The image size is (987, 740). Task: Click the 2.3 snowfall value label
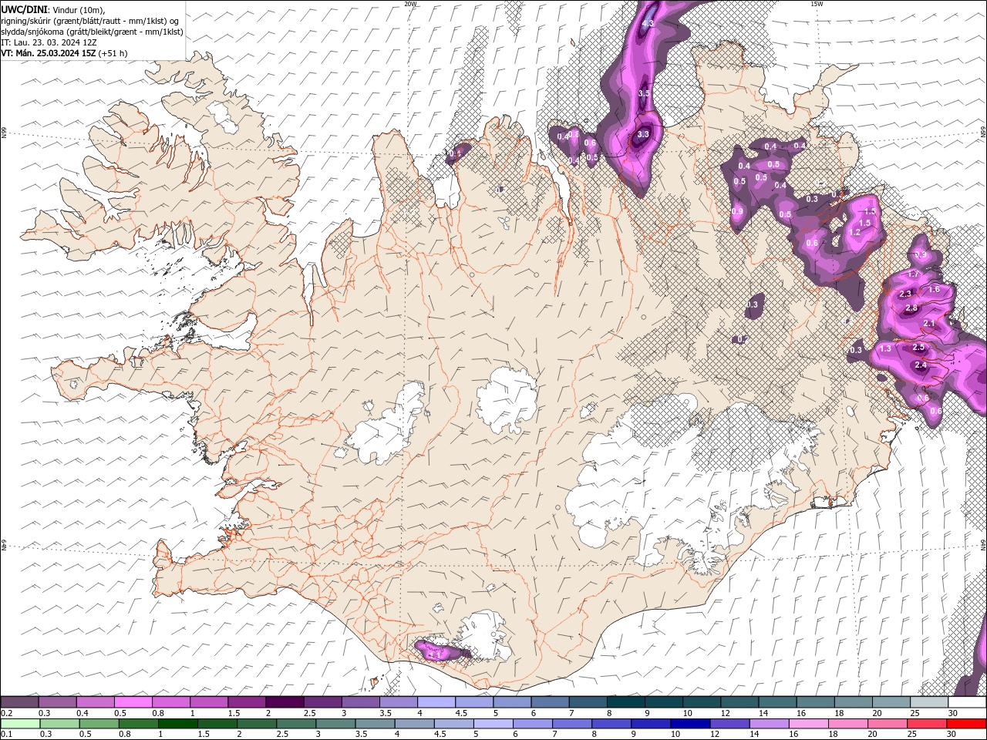(x=905, y=294)
